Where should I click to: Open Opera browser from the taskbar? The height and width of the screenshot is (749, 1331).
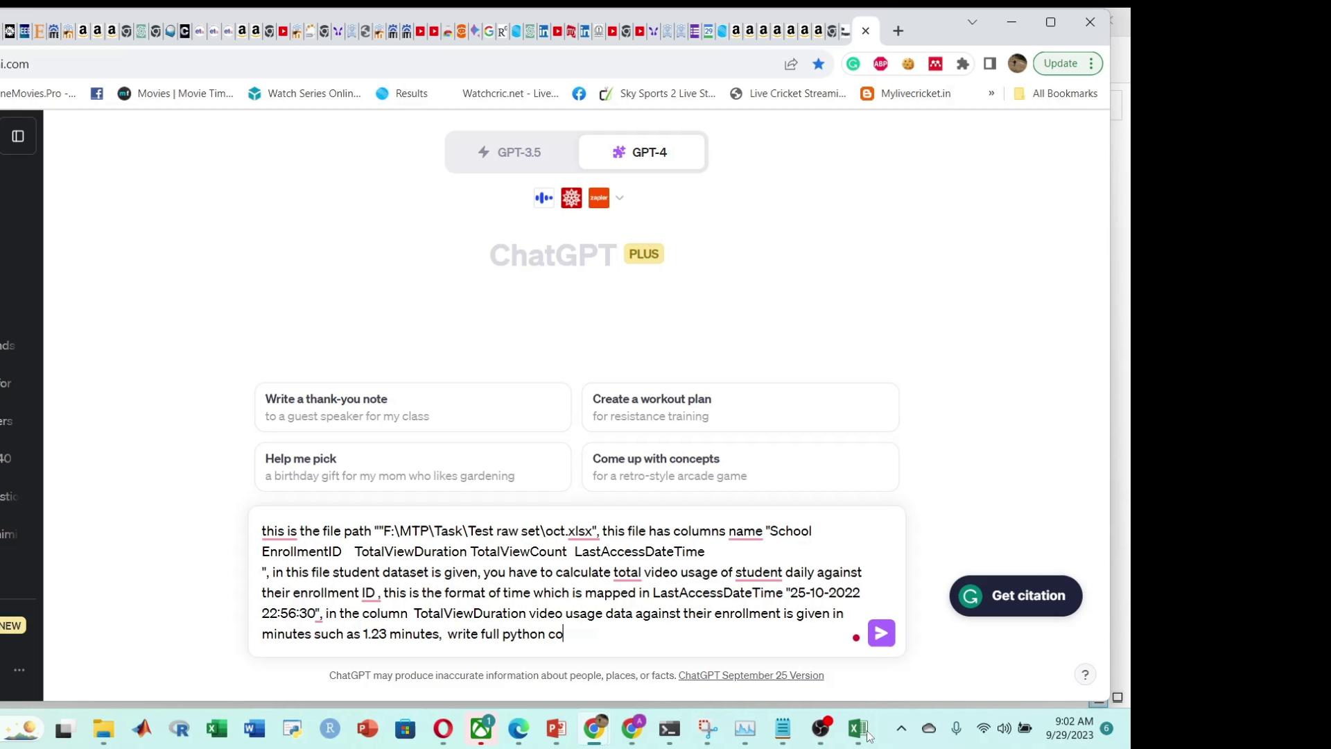tap(443, 729)
